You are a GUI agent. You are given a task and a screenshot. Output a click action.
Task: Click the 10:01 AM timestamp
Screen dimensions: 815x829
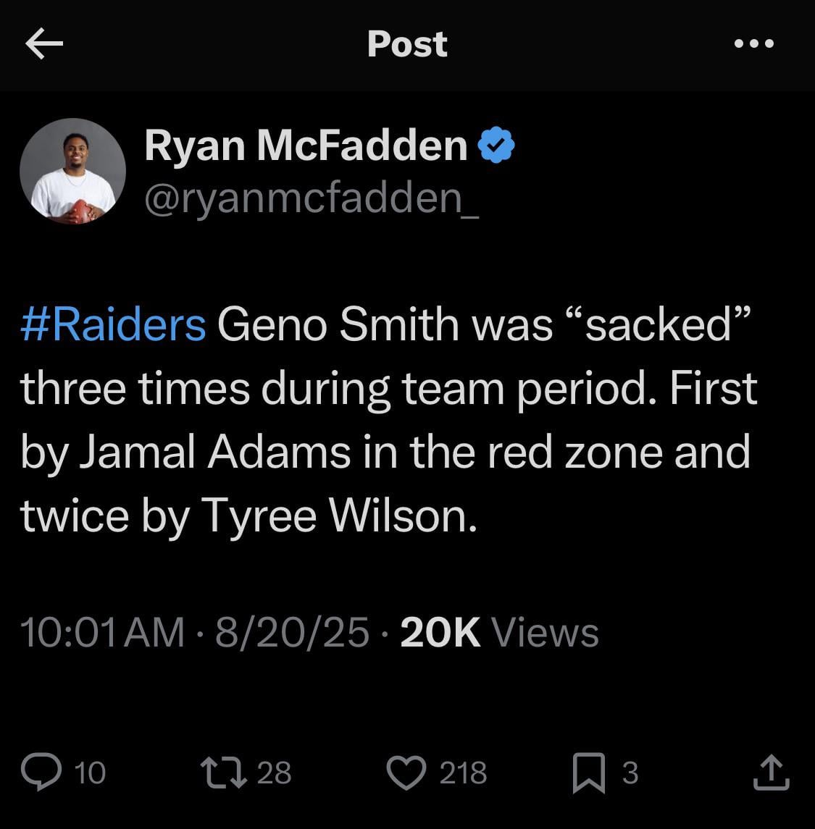102,632
